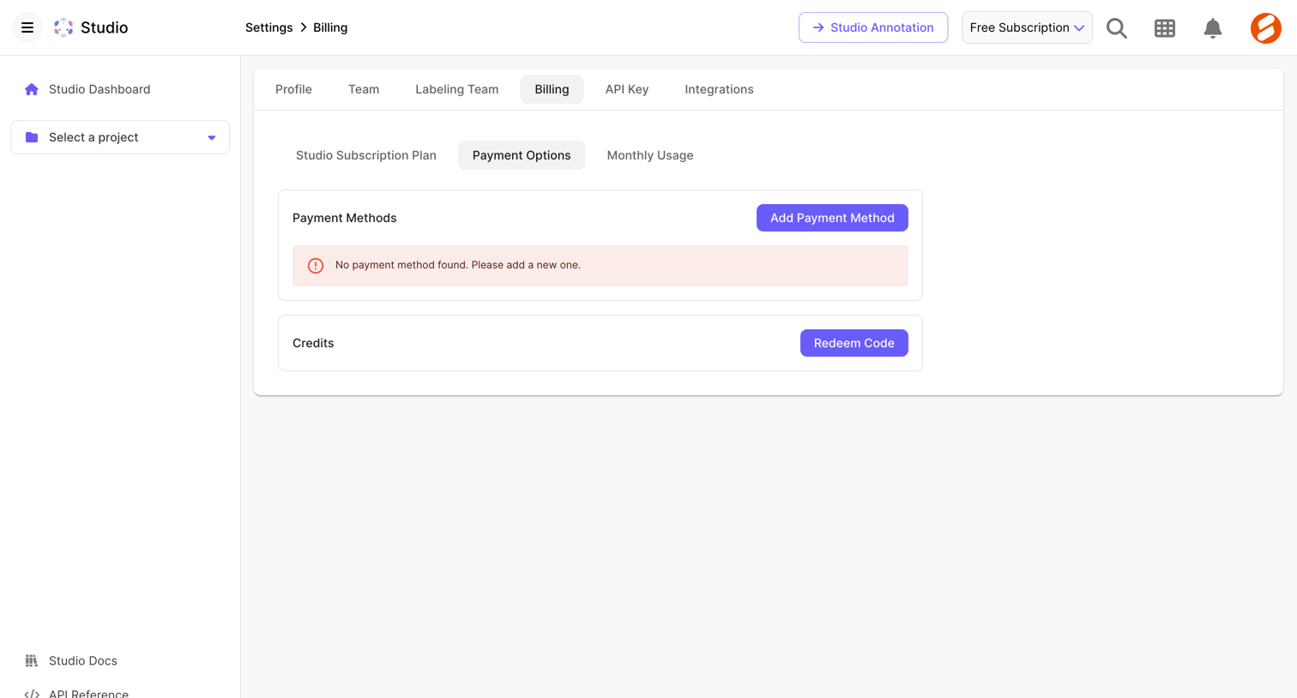1297x698 pixels.
Task: Open the Studio Docs link
Action: point(82,660)
